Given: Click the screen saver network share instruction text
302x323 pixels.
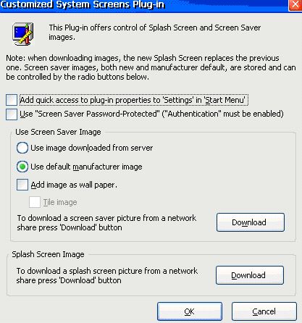Looking at the screenshot, I should pos(106,222).
